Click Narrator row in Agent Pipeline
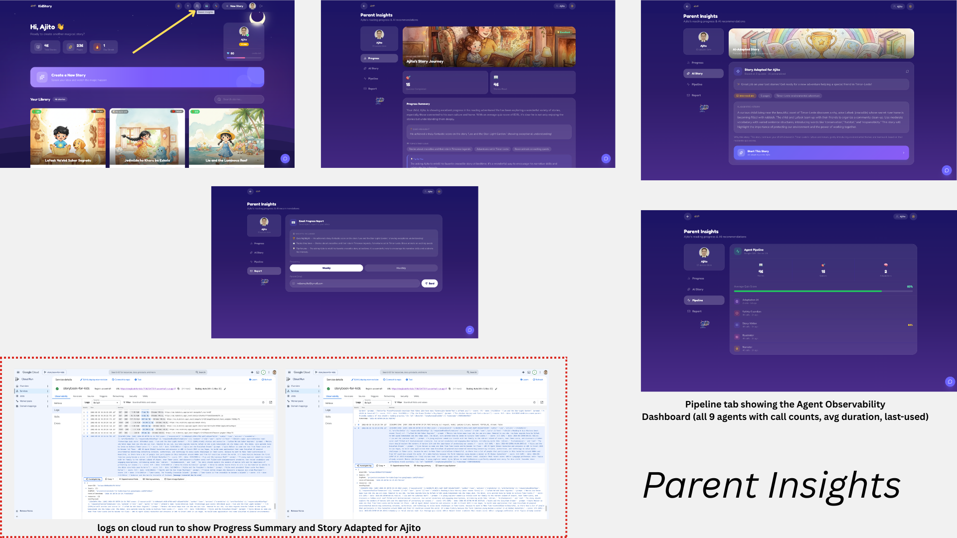The image size is (957, 538). [x=823, y=348]
